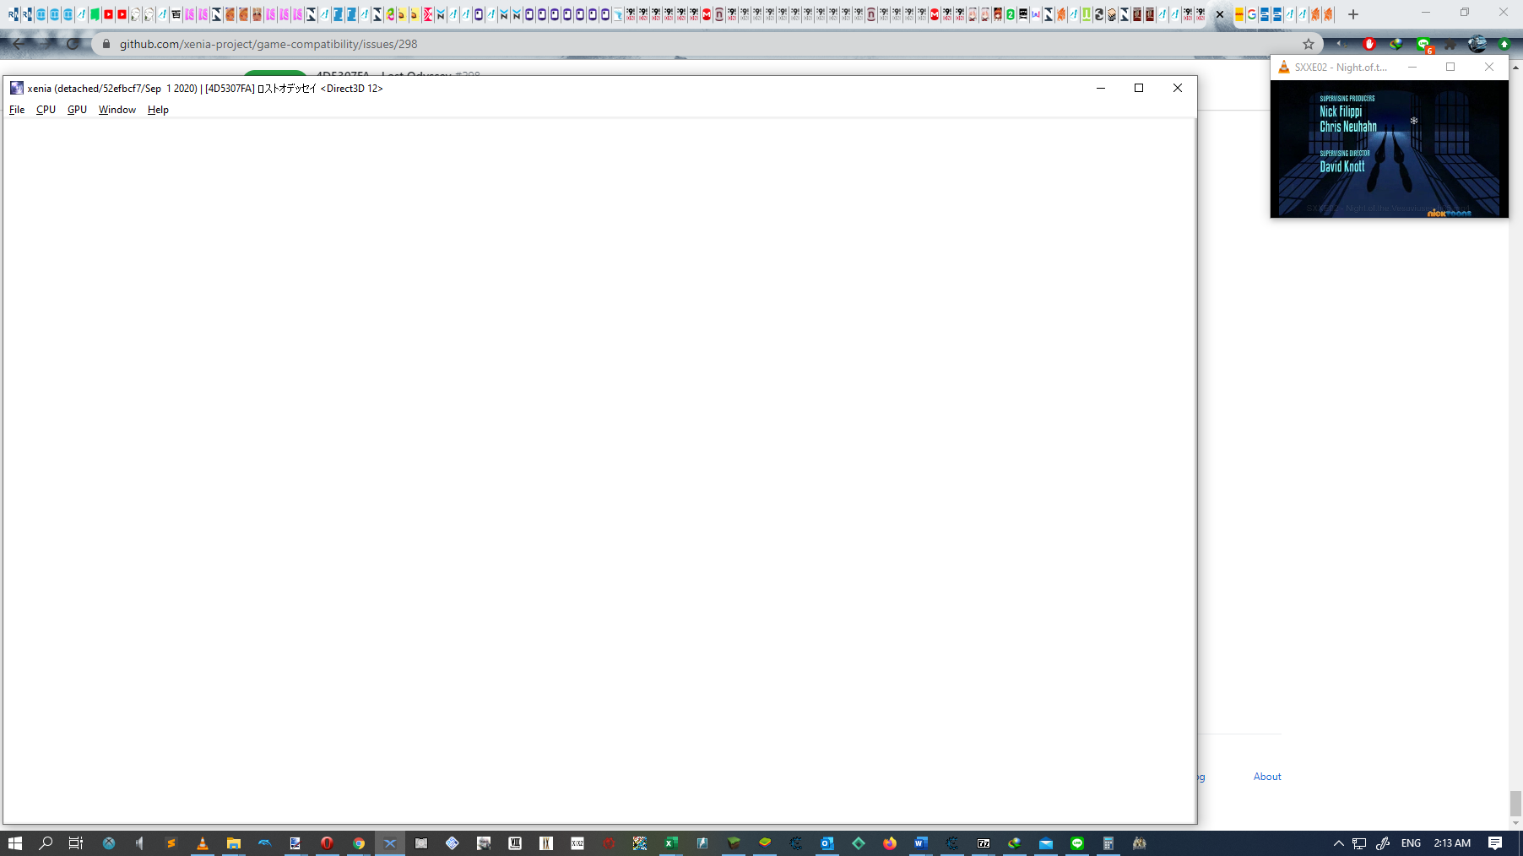The image size is (1523, 856).
Task: Bookmark this page with the star icon
Action: point(1309,44)
